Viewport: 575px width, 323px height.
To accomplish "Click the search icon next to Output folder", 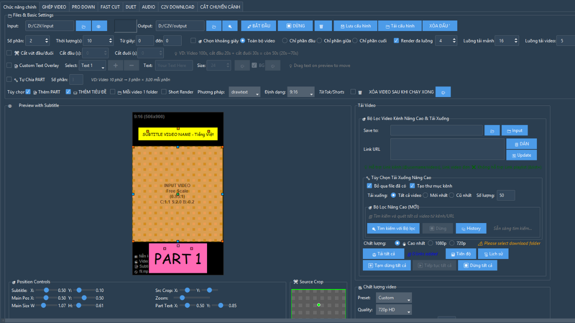I will point(230,26).
